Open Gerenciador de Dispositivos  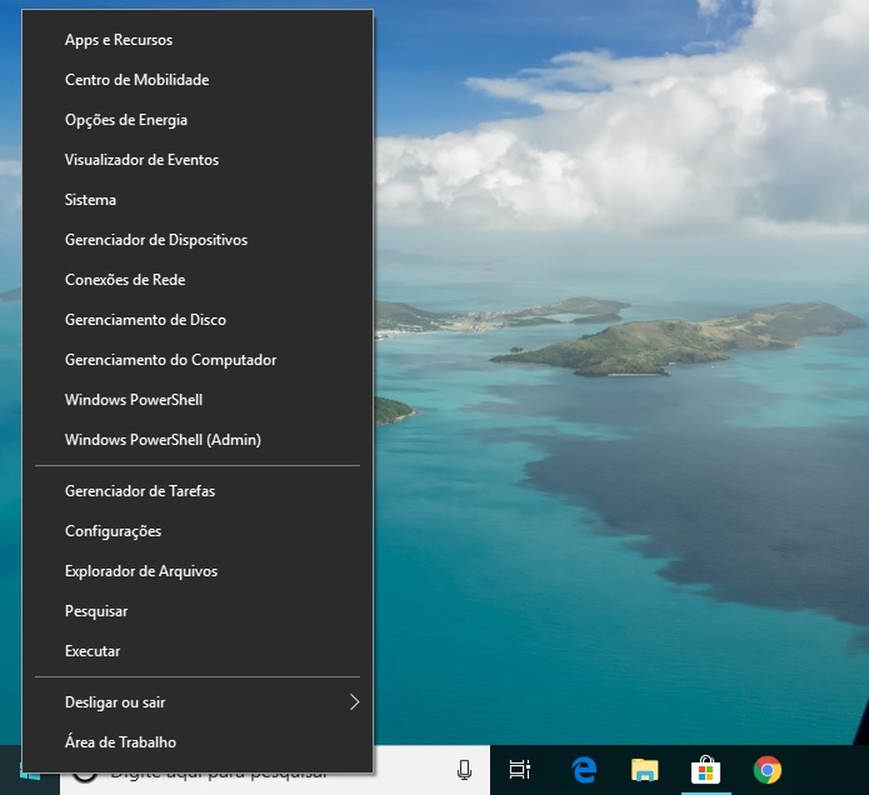(x=155, y=239)
